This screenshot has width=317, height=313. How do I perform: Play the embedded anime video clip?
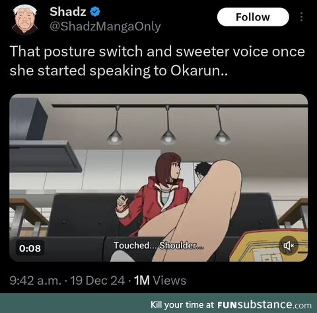[x=158, y=178]
